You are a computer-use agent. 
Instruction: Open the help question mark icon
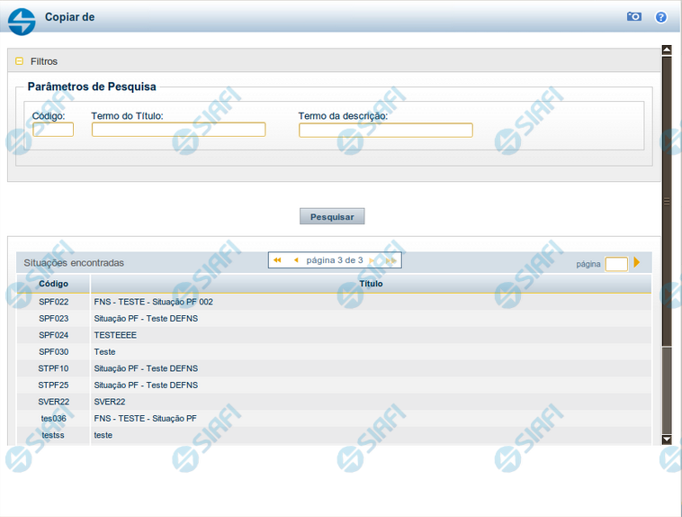(661, 17)
